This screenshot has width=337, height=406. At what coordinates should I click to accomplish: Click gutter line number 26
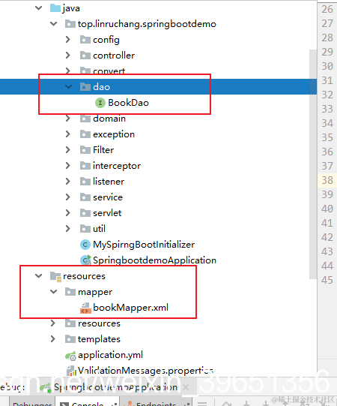point(327,9)
